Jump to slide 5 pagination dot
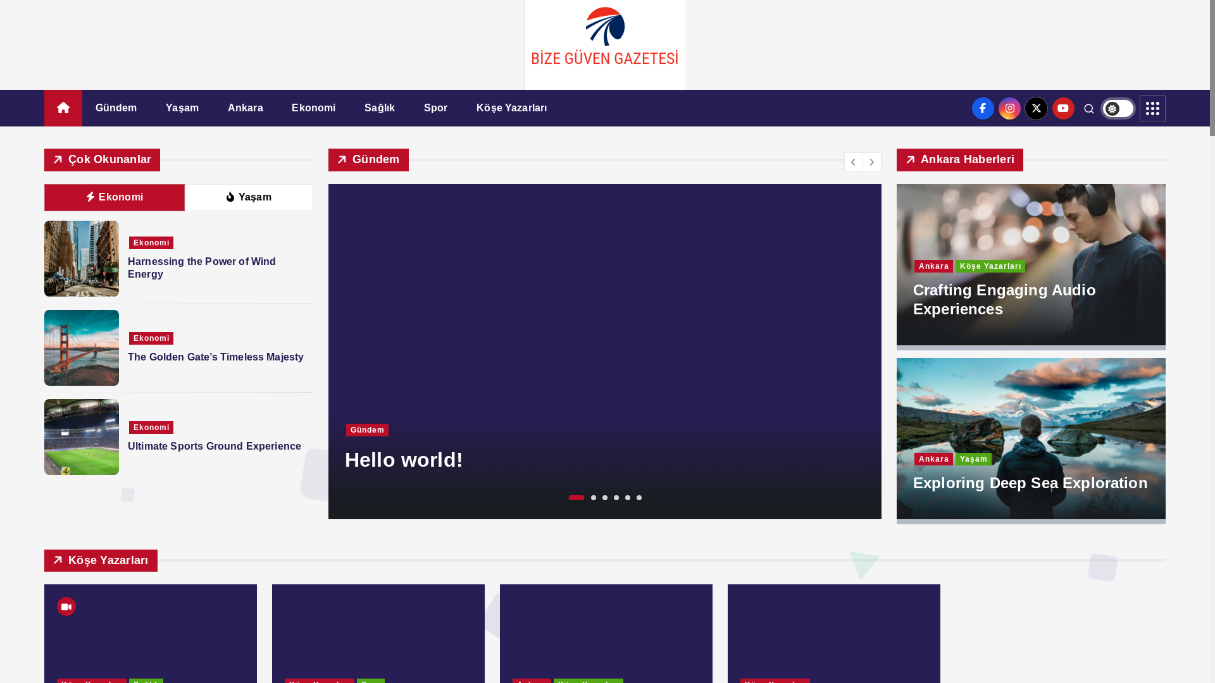This screenshot has width=1215, height=683. tap(628, 498)
